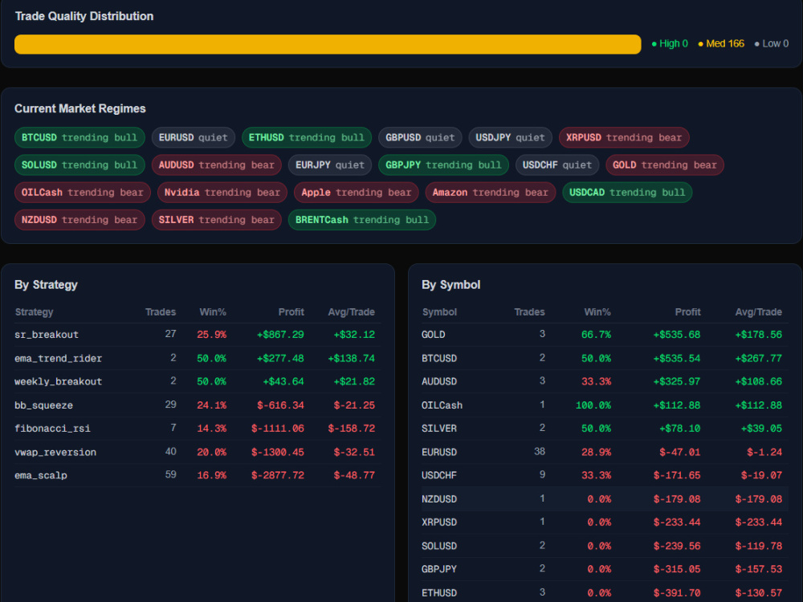Click the Low 0 legend entry
The width and height of the screenshot is (803, 602).
coord(771,43)
